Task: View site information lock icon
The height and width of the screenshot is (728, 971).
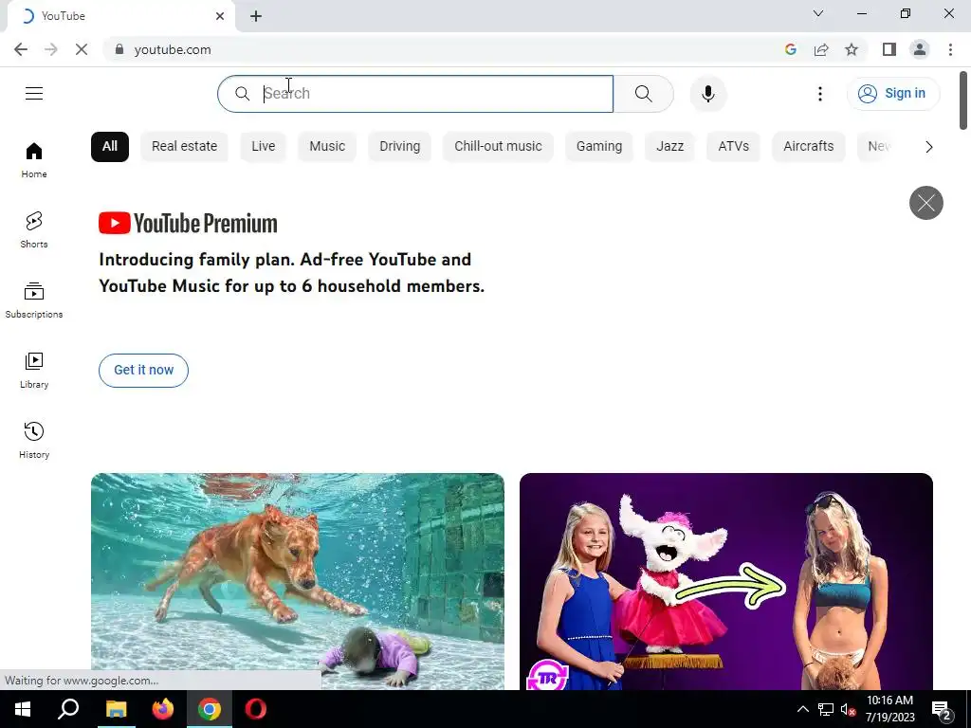Action: click(119, 49)
